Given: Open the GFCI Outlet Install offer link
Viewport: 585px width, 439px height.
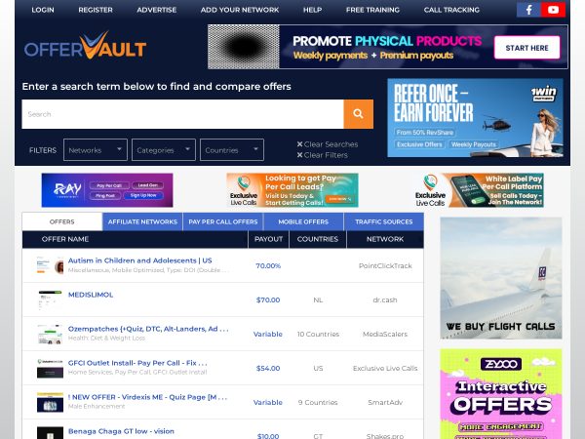Looking at the screenshot, I should (x=137, y=363).
